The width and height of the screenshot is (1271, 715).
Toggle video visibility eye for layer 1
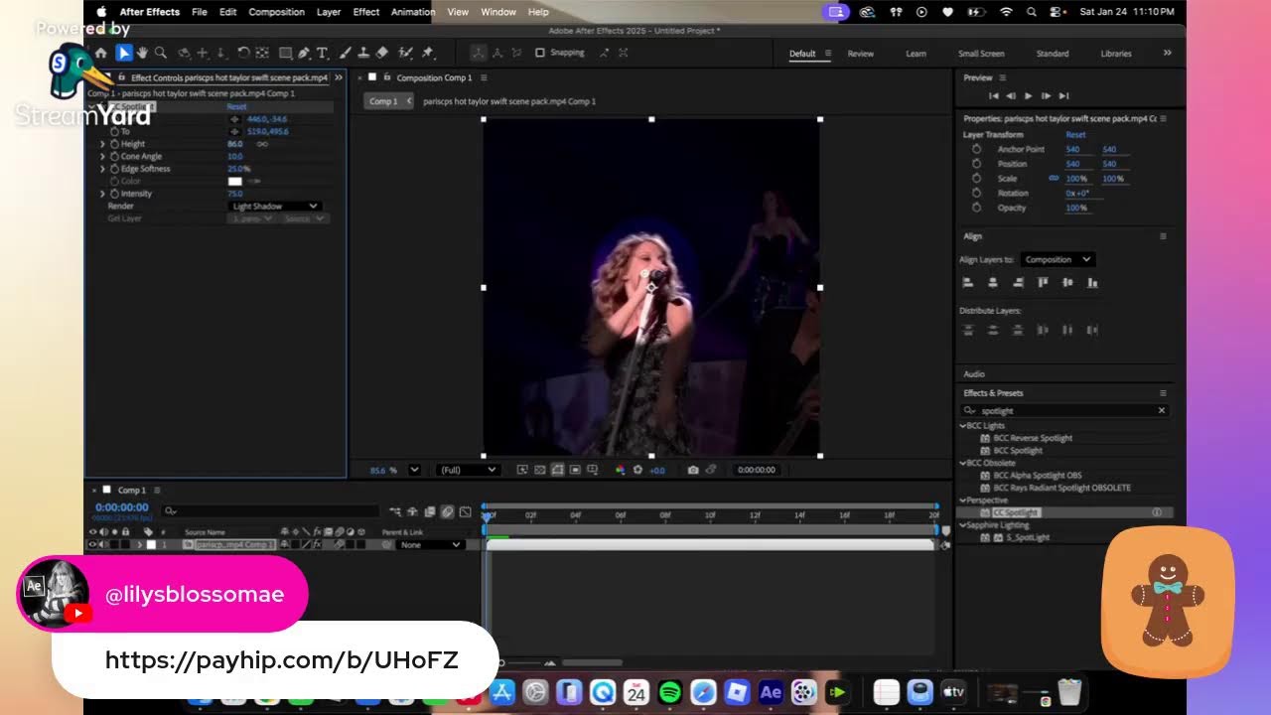[x=93, y=545]
